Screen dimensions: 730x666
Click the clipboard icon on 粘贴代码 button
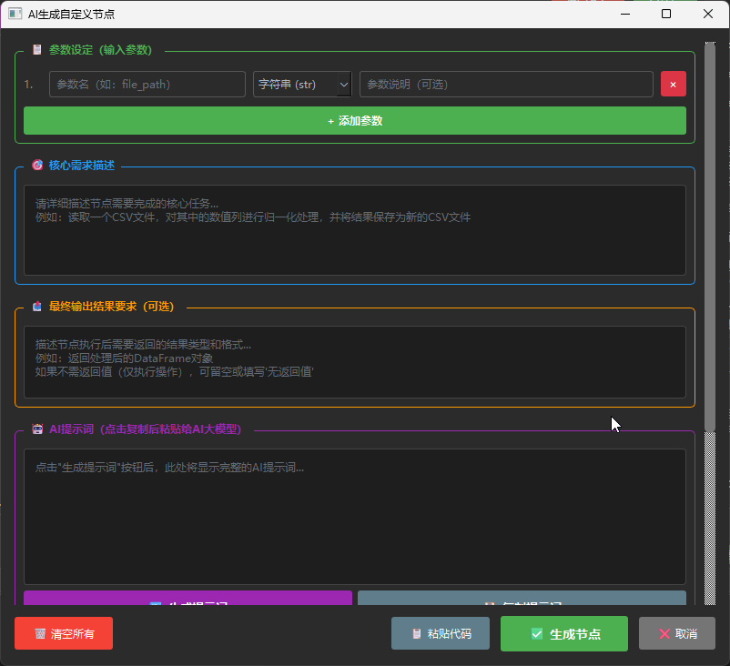click(x=417, y=632)
